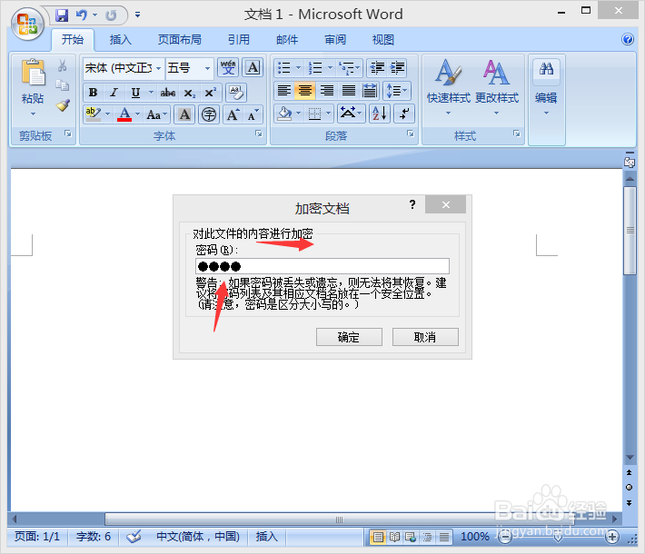Switch to the 引用 tab
The width and height of the screenshot is (645, 554).
coord(239,39)
